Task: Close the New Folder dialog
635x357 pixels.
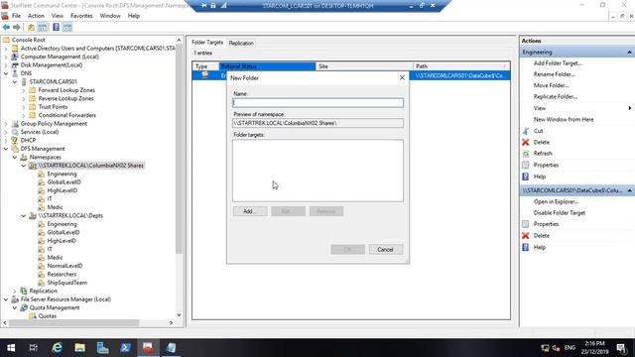Action: pos(402,77)
